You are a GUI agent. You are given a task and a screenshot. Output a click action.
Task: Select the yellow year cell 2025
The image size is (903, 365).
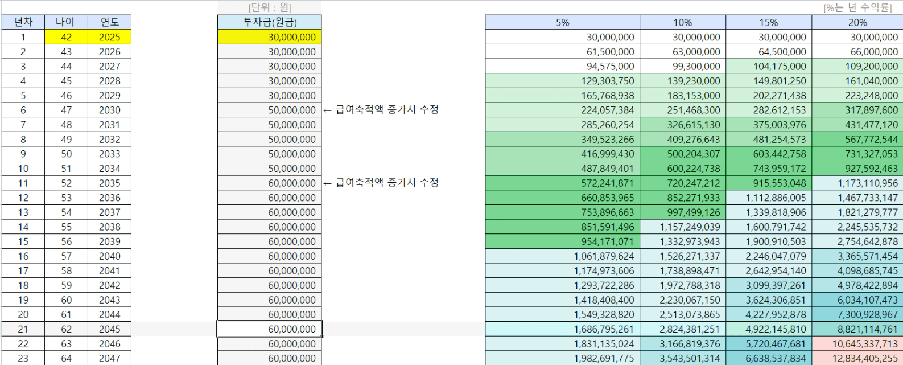pos(109,37)
